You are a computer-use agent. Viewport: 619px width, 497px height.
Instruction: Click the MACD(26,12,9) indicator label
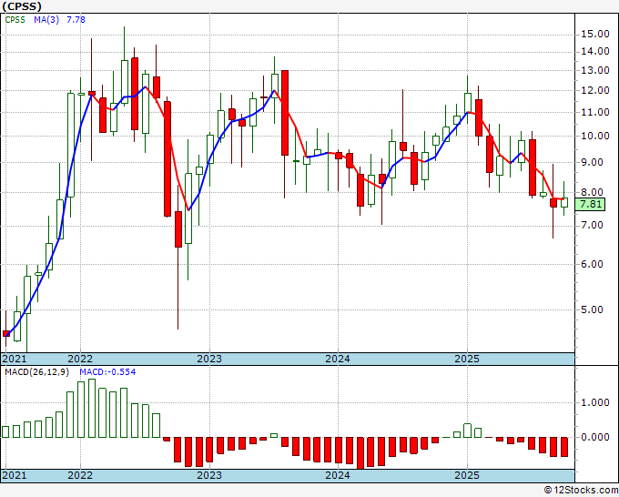[36, 372]
